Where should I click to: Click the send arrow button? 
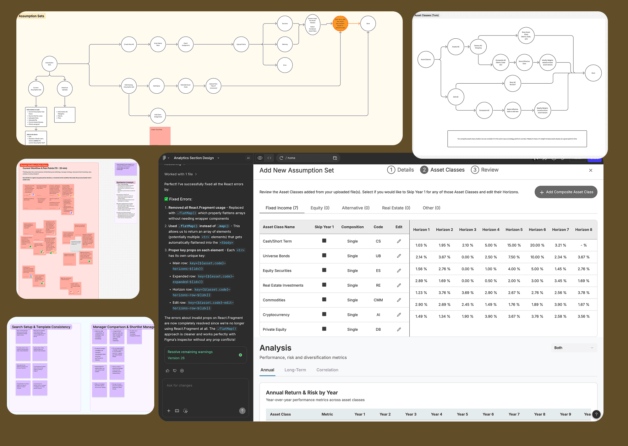[242, 411]
